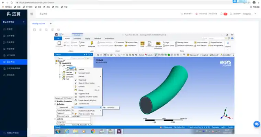This screenshot has height=137, width=261.
Task: Open the File menu tab
Action: click(x=58, y=38)
